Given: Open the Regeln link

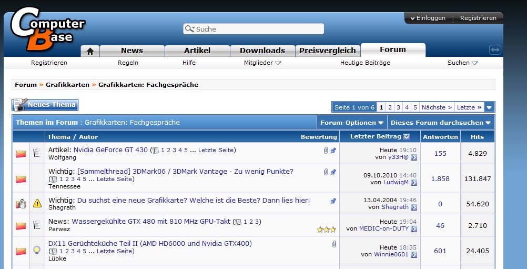Looking at the screenshot, I should [x=128, y=63].
